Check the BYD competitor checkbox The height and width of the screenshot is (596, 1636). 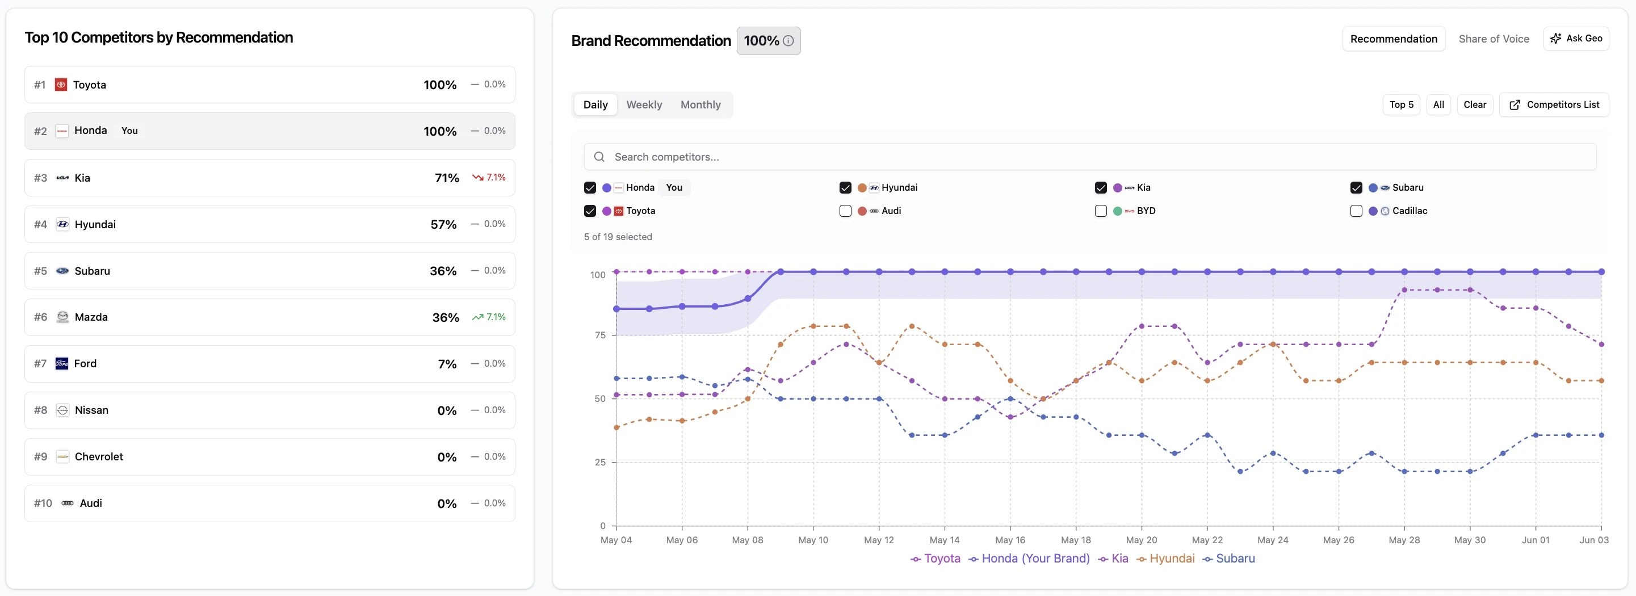tap(1101, 211)
